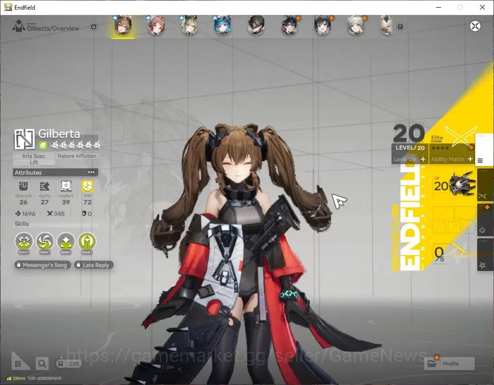Click the Lift tag
The height and width of the screenshot is (385, 494).
tap(34, 163)
